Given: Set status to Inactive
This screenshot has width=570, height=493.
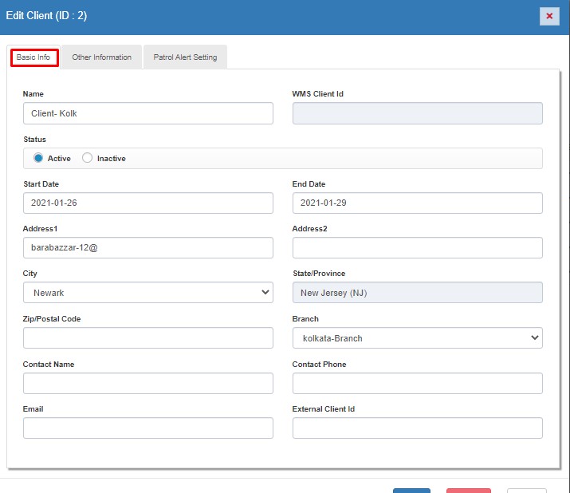Looking at the screenshot, I should (x=88, y=158).
